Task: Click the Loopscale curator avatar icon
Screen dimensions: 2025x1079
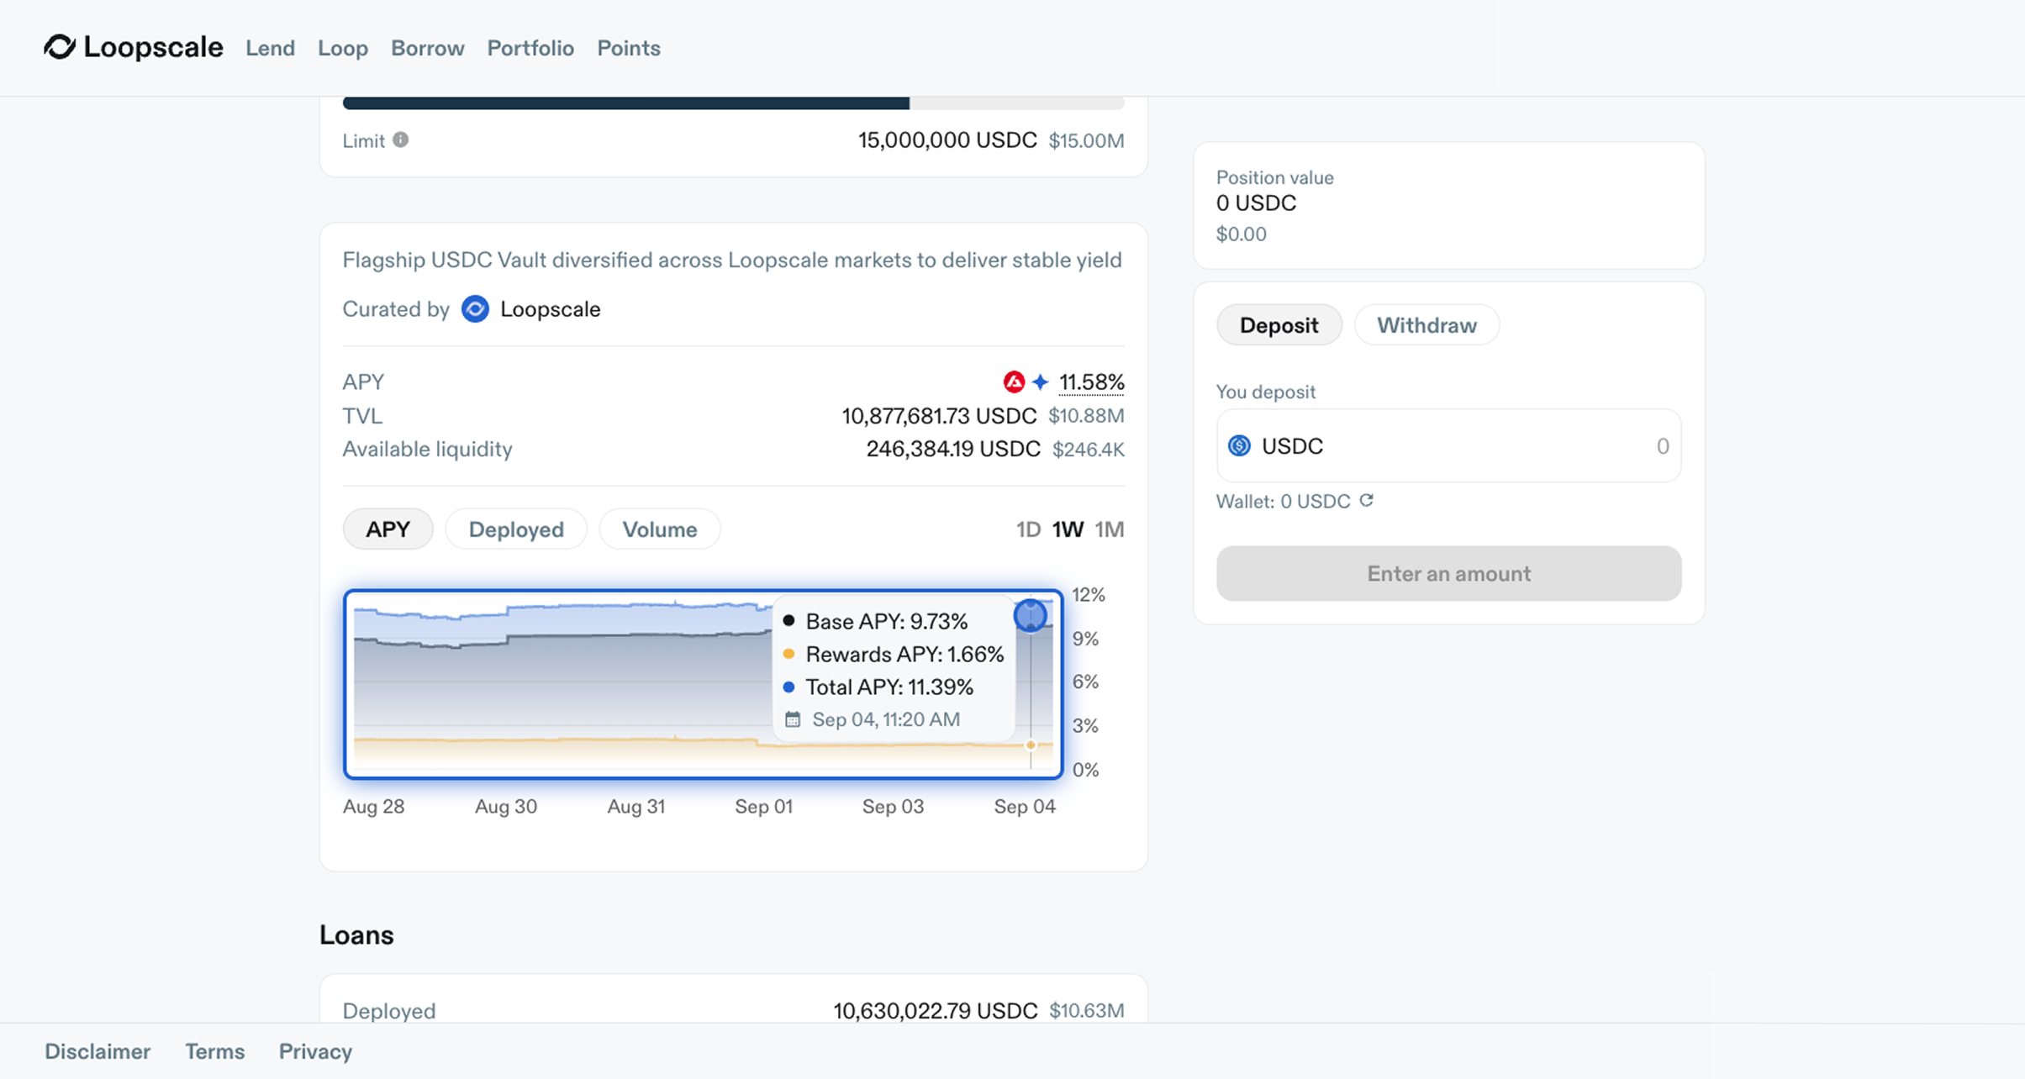Action: pos(475,309)
